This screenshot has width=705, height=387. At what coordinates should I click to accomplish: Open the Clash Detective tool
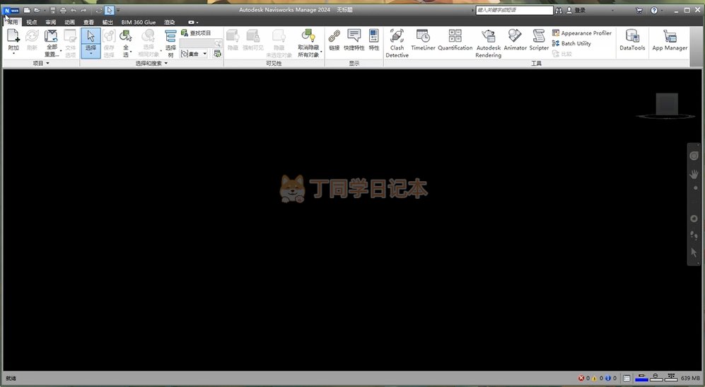[397, 42]
